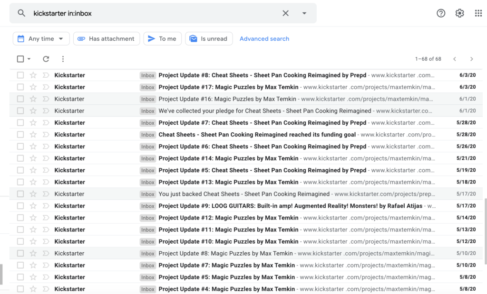Star We've collected your pledge email

[x=33, y=110]
